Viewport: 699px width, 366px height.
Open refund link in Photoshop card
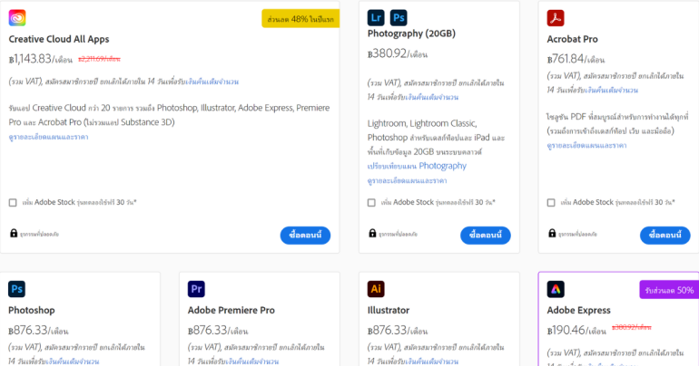pyautogui.click(x=73, y=361)
